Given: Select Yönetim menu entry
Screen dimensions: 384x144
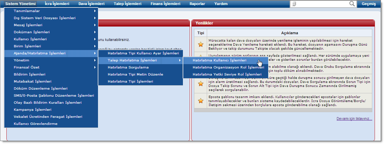Looking at the screenshot, I should pos(51,60).
